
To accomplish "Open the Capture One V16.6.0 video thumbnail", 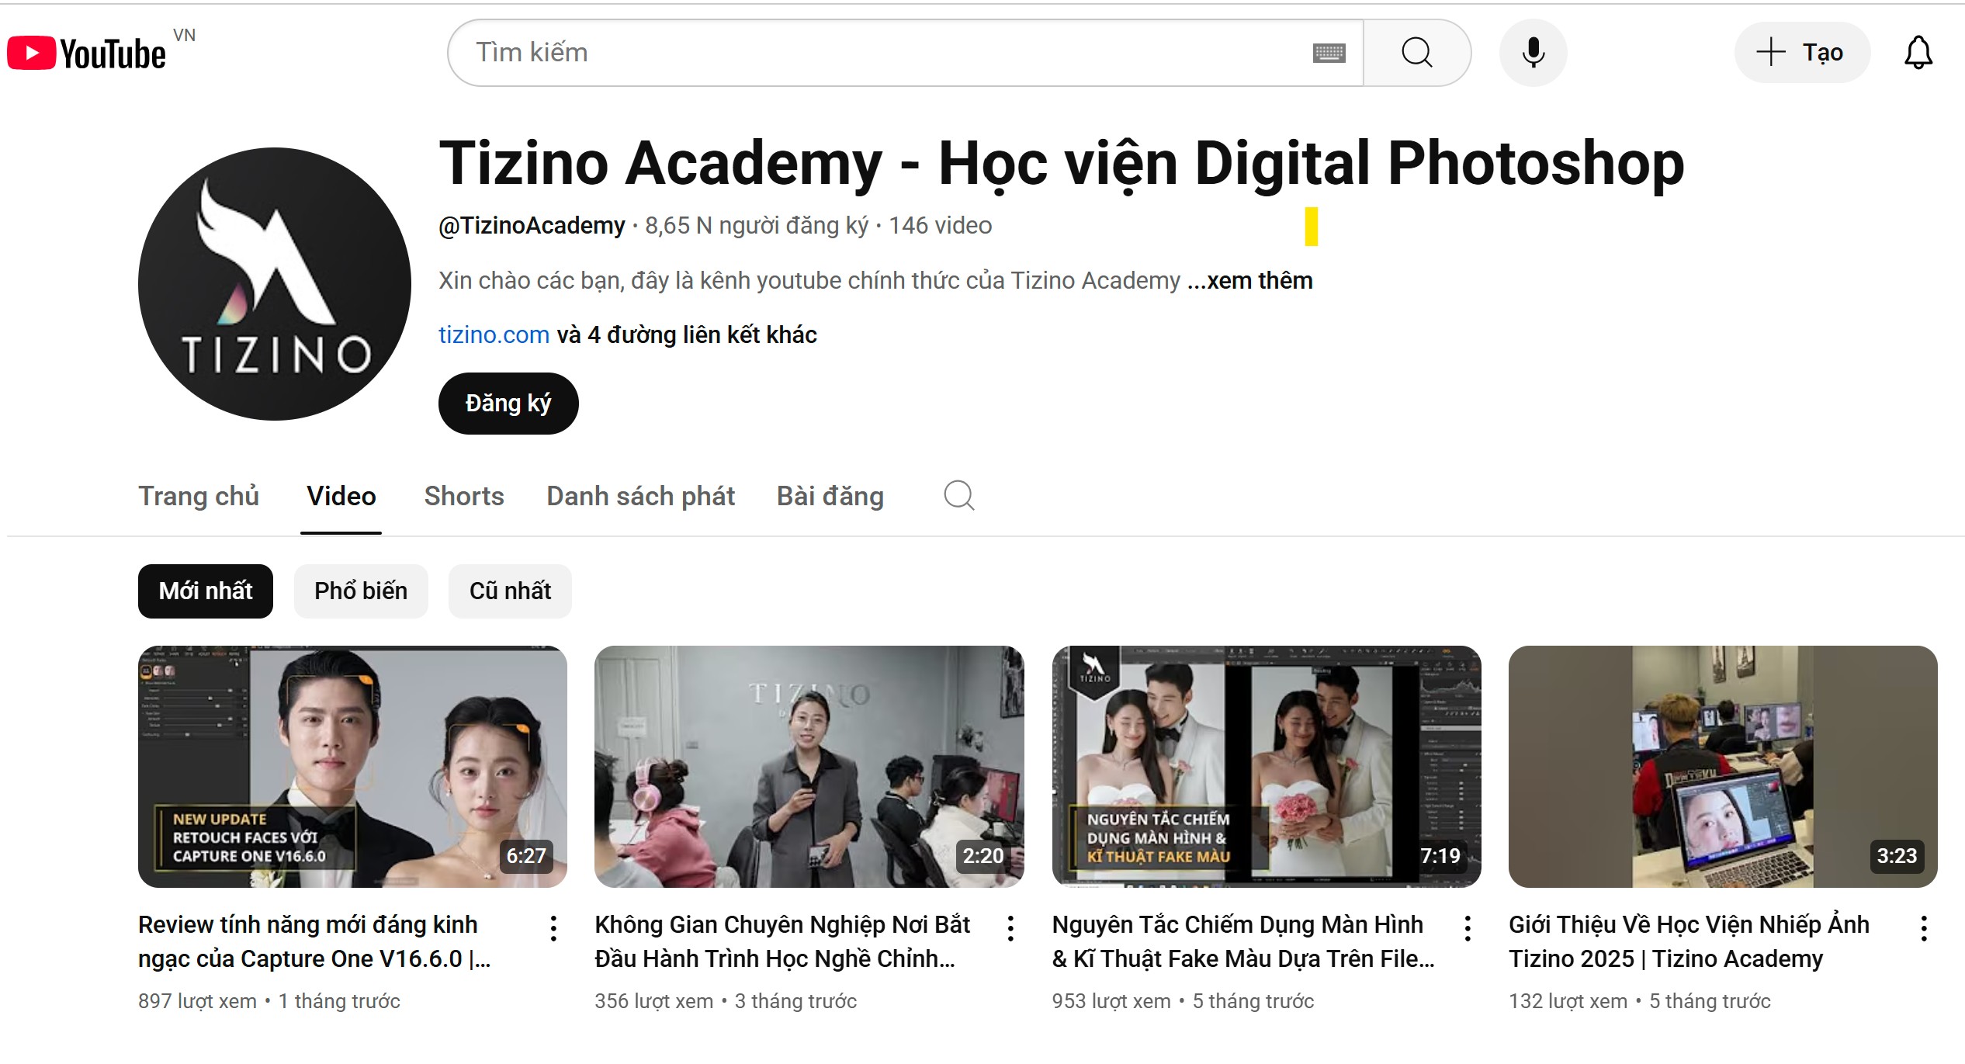I will [352, 767].
